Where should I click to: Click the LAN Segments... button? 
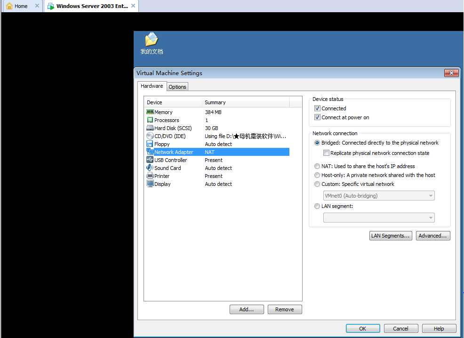[390, 236]
